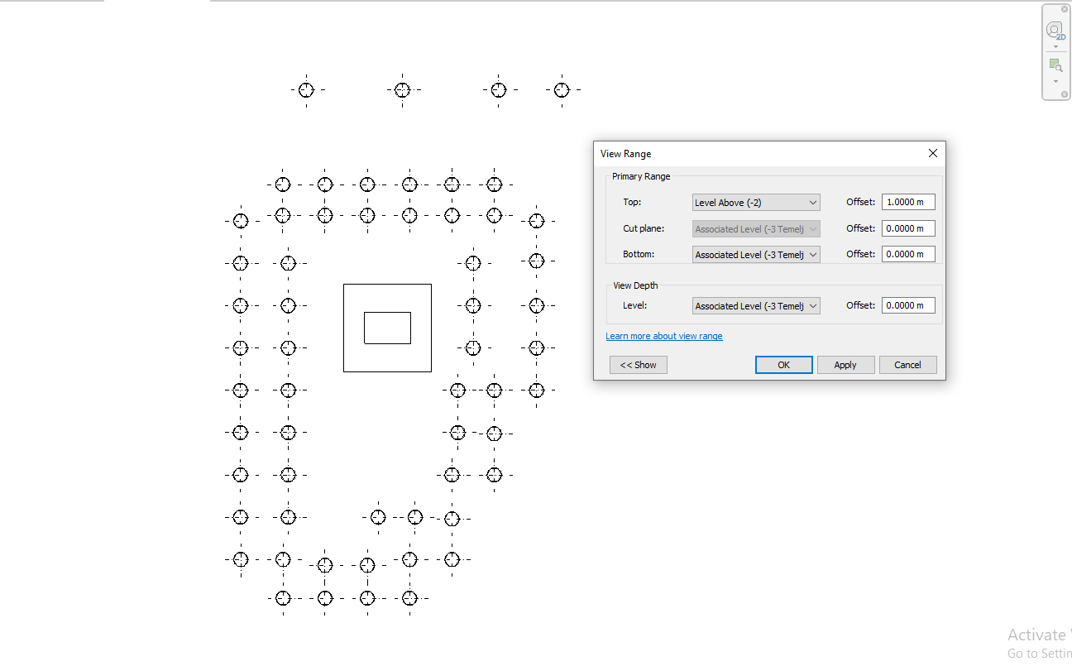
Task: Edit the View Depth offset field
Action: click(907, 304)
